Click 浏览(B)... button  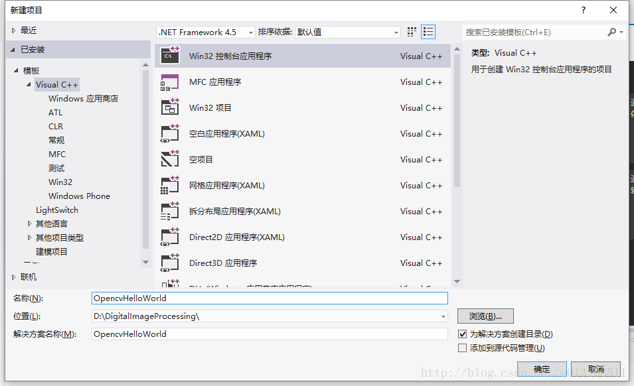pyautogui.click(x=485, y=316)
